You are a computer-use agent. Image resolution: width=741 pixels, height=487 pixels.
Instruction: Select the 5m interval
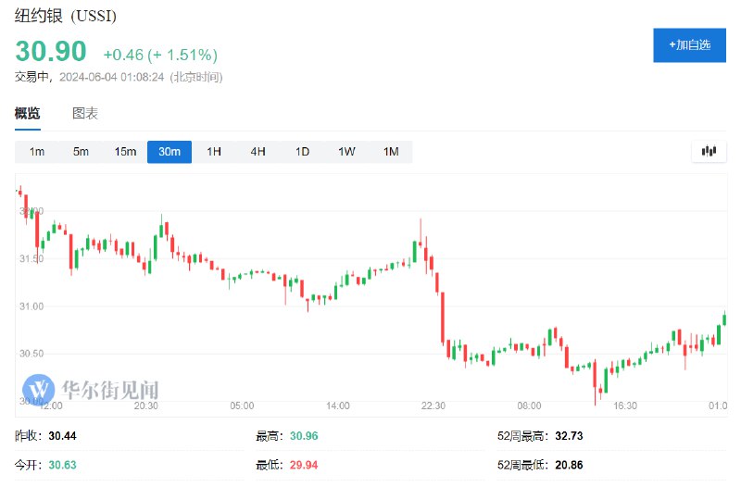point(81,152)
